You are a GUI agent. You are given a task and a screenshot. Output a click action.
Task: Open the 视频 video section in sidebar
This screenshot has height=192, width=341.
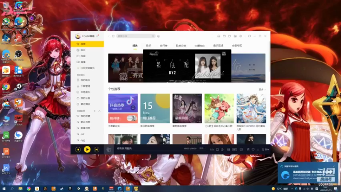87,56
